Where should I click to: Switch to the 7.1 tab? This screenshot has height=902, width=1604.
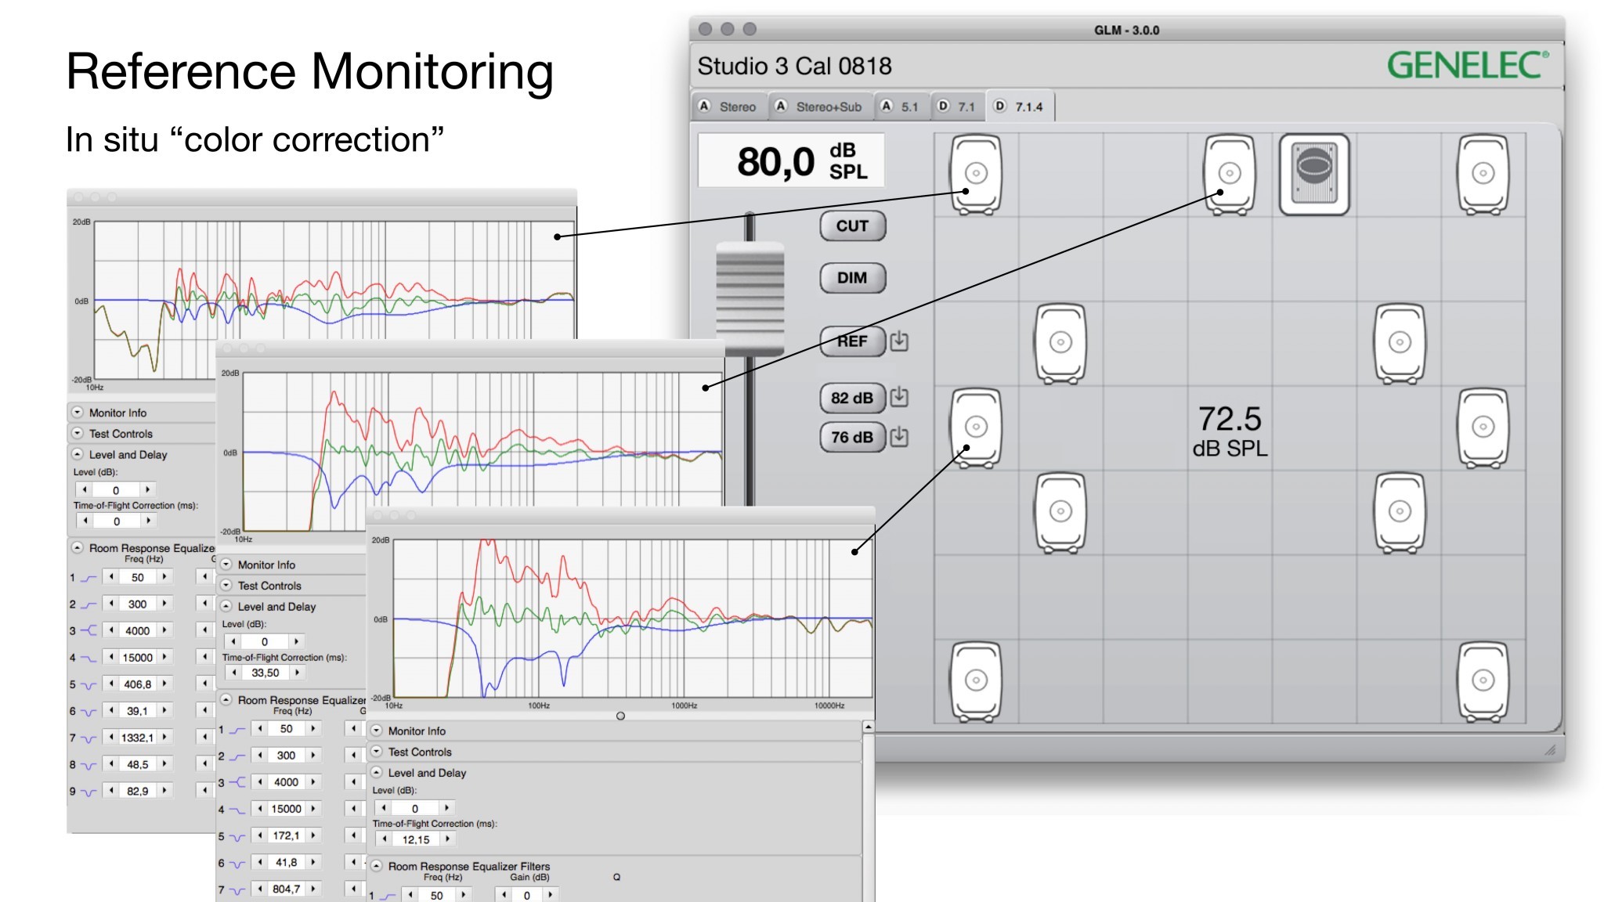(958, 106)
